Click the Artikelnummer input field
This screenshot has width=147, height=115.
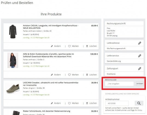point(117,103)
